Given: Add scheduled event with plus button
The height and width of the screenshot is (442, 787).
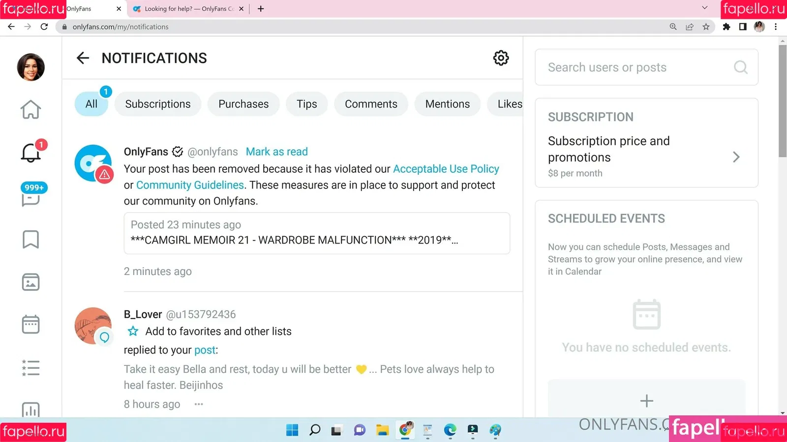Looking at the screenshot, I should pyautogui.click(x=646, y=401).
